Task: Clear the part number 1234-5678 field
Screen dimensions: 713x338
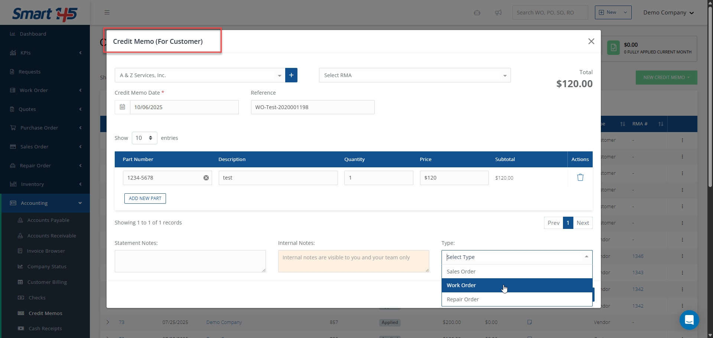Action: click(206, 178)
